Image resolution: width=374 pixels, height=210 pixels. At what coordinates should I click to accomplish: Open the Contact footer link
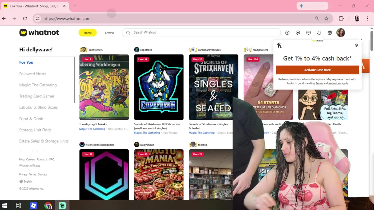coord(42,174)
